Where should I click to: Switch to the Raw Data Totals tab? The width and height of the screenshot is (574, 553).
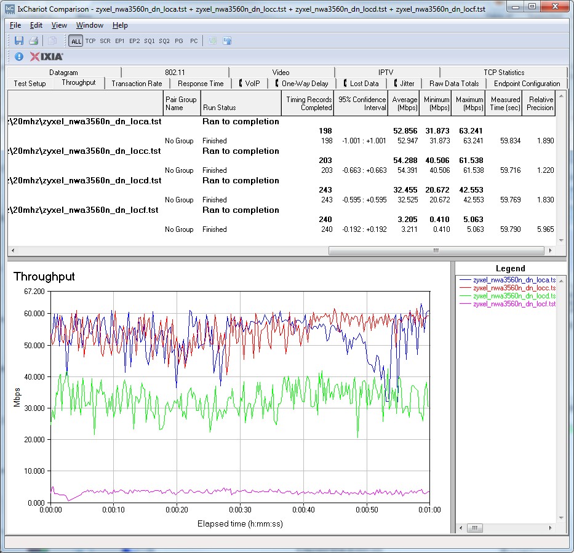coord(454,84)
